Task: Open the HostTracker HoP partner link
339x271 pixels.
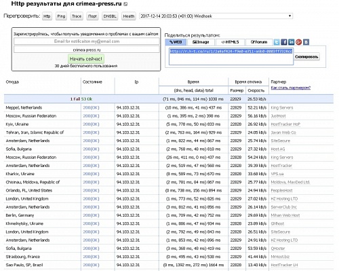Action: tap(285, 124)
